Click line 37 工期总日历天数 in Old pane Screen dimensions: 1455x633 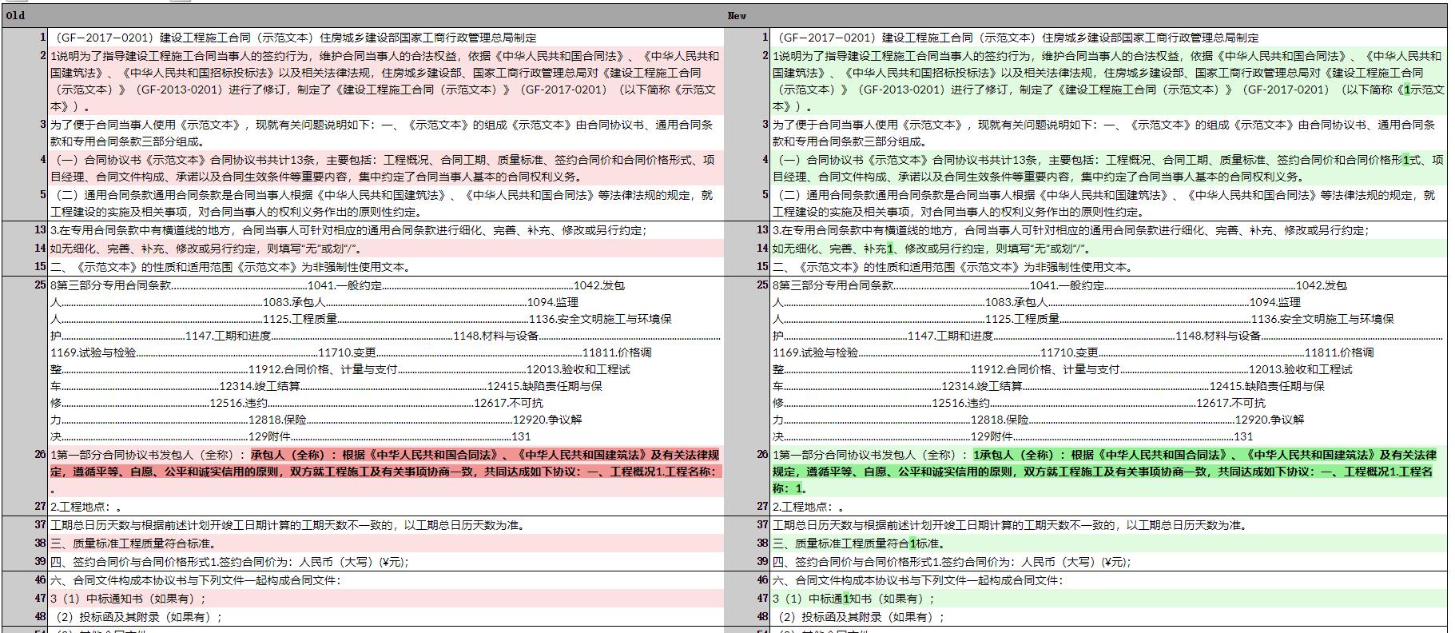(x=386, y=525)
